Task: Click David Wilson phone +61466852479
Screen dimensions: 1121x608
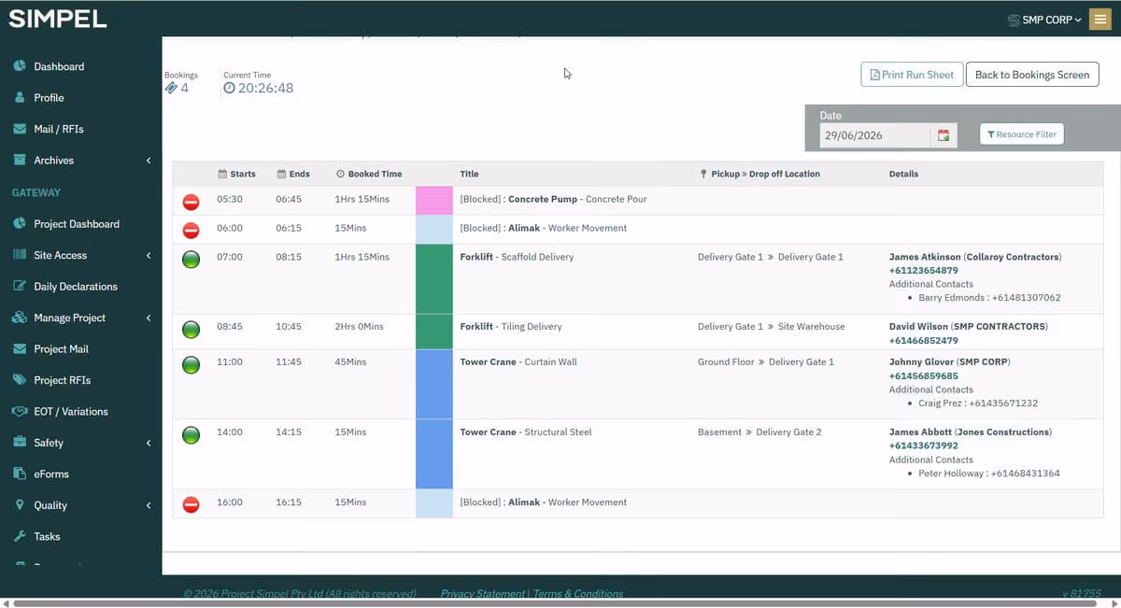Action: pos(923,340)
